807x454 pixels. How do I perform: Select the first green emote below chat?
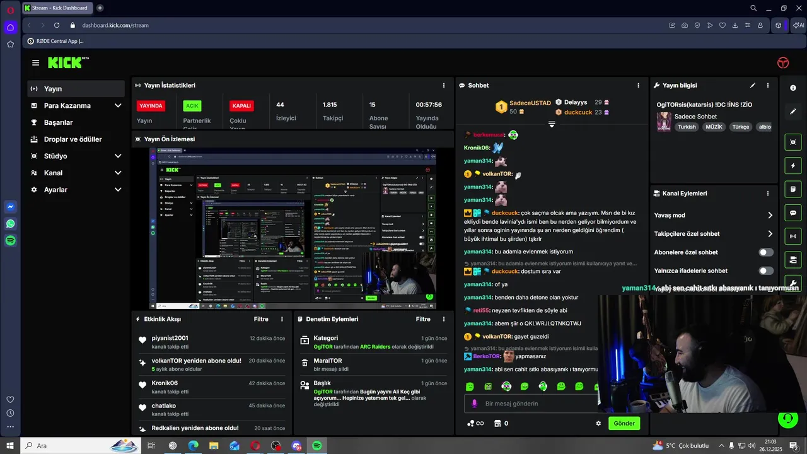coord(470,387)
